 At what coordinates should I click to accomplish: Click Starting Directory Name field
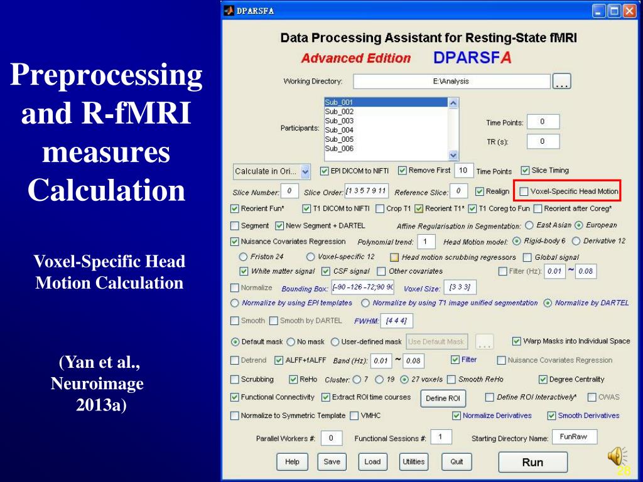click(575, 437)
